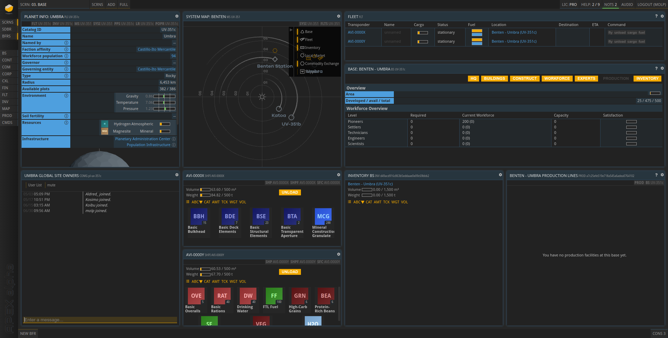Open System Map panel settings gear

coord(339,16)
